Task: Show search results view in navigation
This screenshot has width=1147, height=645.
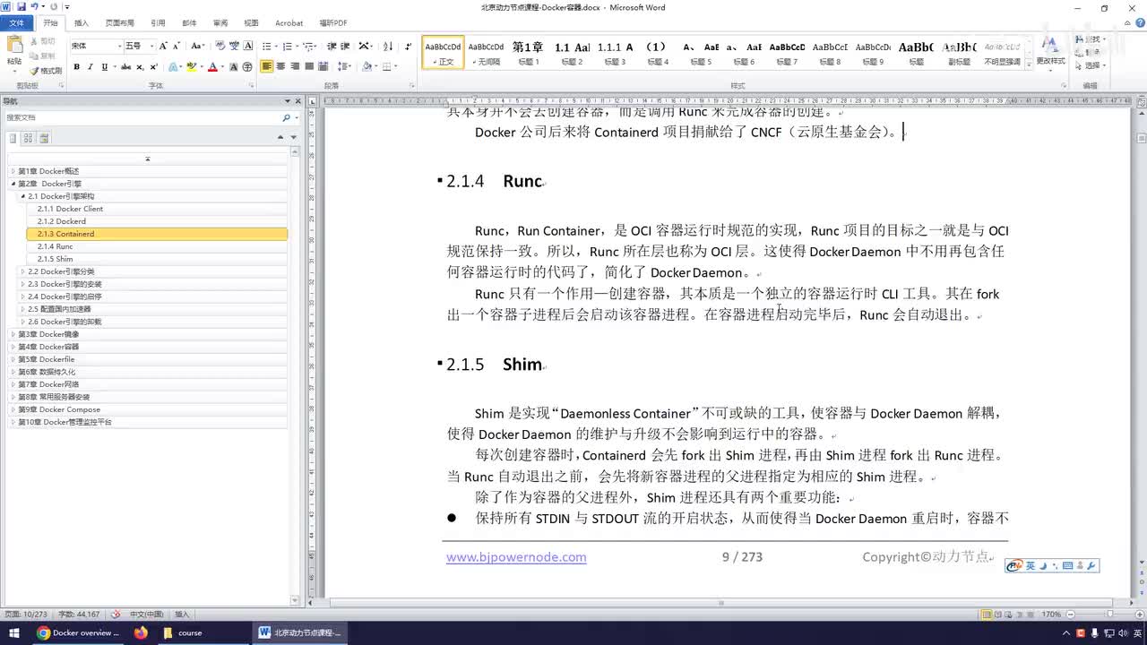Action: point(44,138)
